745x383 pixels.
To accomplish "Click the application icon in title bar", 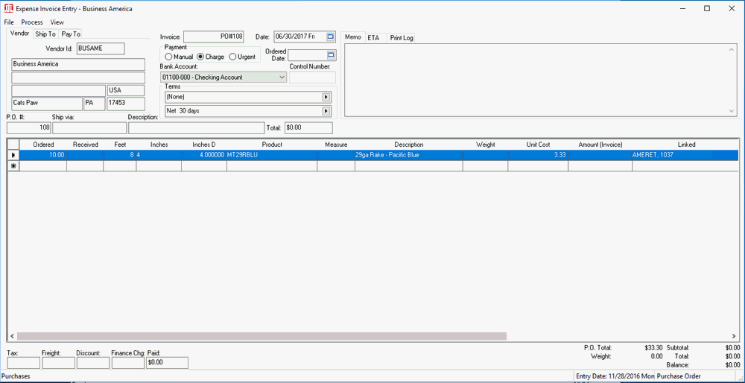I will (8, 8).
